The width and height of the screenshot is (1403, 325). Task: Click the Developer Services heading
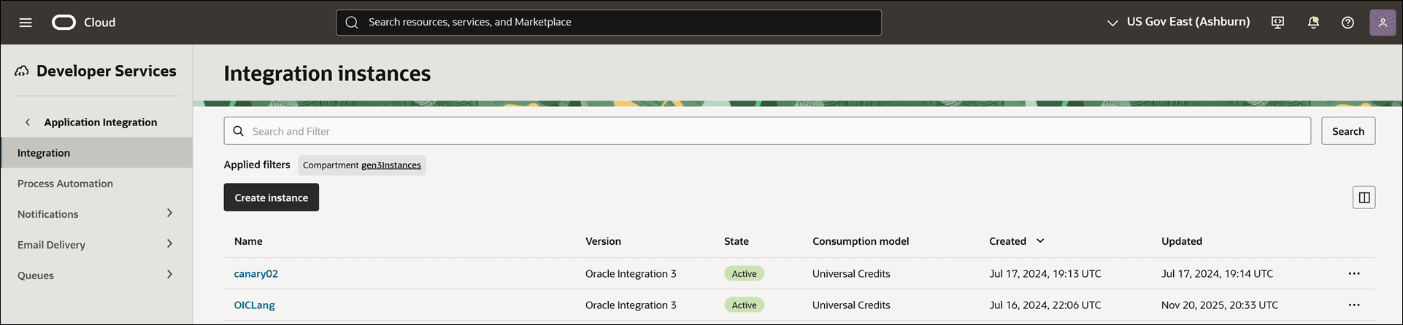tap(107, 71)
